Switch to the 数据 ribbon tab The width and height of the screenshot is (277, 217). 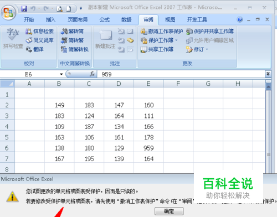pyautogui.click(x=126, y=19)
